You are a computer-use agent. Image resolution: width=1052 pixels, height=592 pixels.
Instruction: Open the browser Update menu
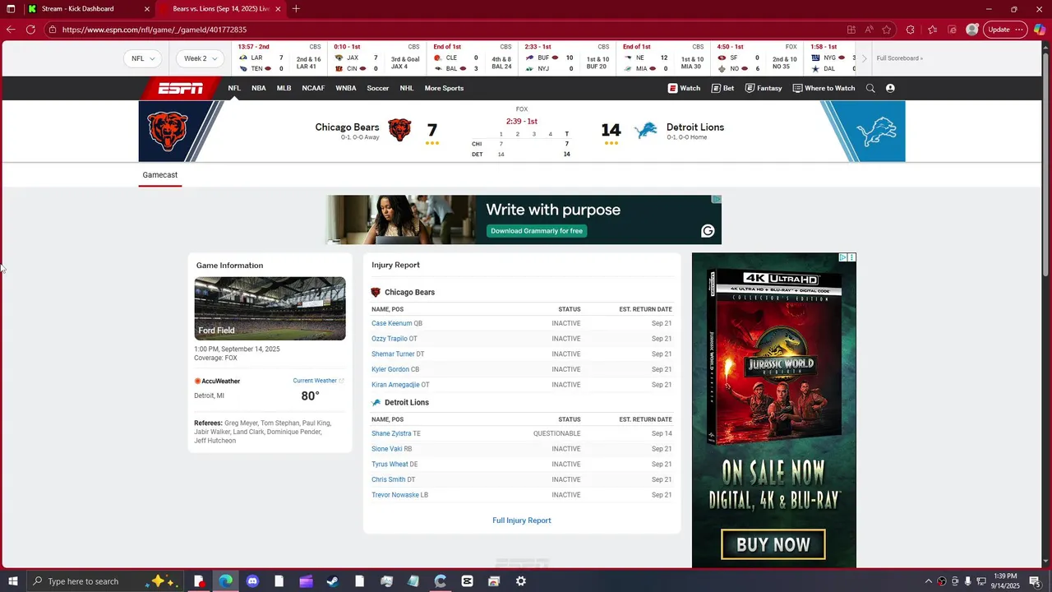1005,30
